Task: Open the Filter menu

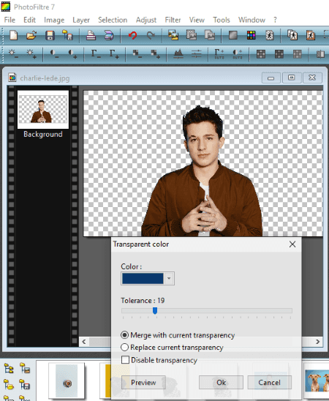Action: (x=173, y=20)
